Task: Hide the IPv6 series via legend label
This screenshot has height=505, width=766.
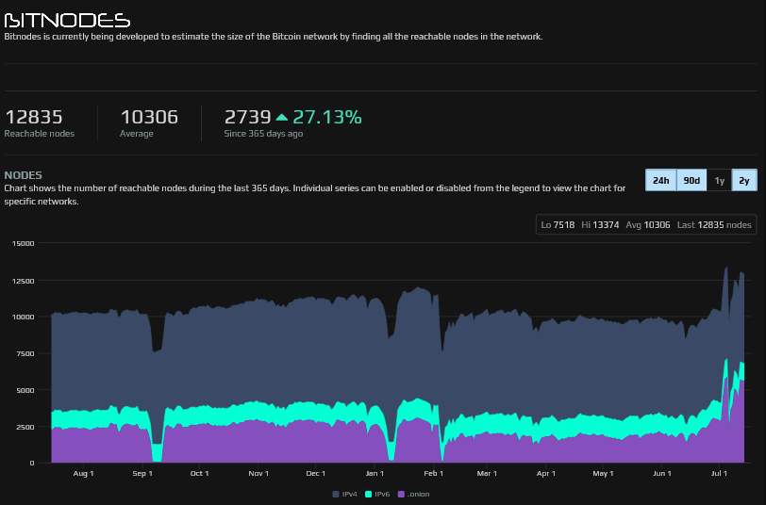Action: point(382,494)
